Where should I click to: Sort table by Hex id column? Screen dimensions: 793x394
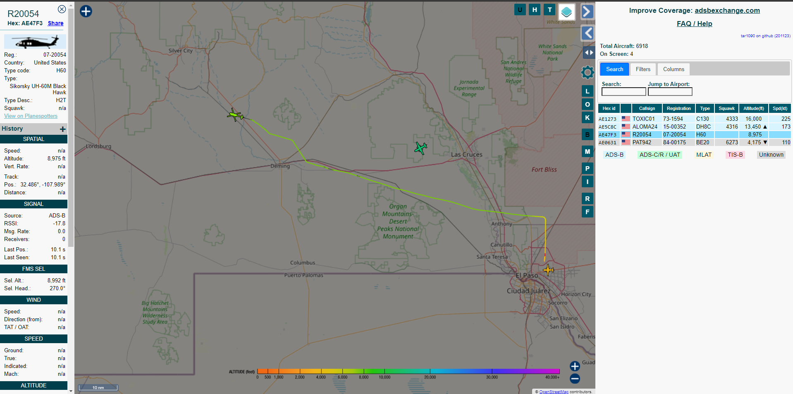pyautogui.click(x=609, y=109)
